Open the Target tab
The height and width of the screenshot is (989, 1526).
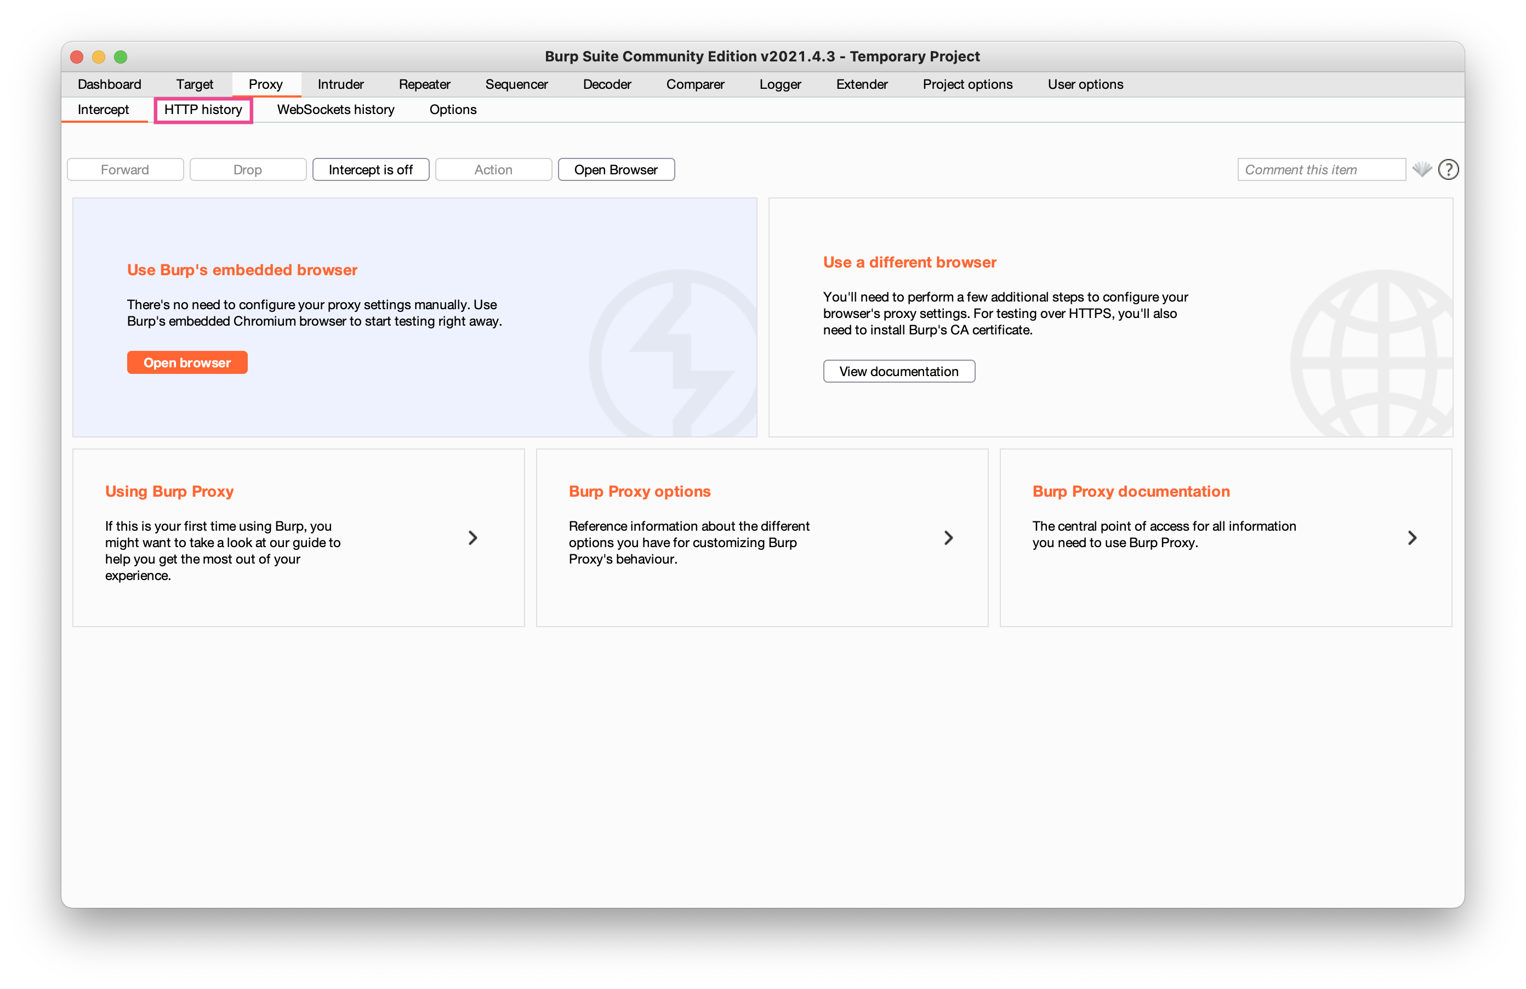[x=194, y=84]
